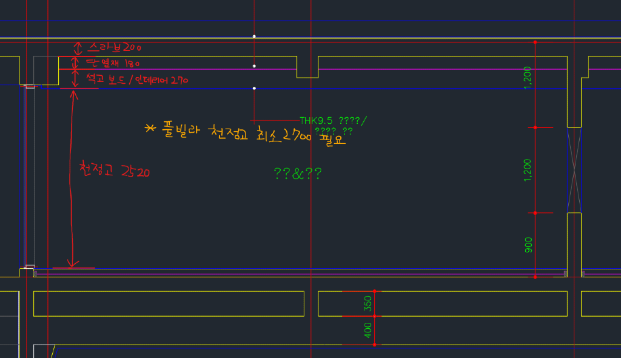
Task: Select the 400 dimension text
Action: pos(368,331)
